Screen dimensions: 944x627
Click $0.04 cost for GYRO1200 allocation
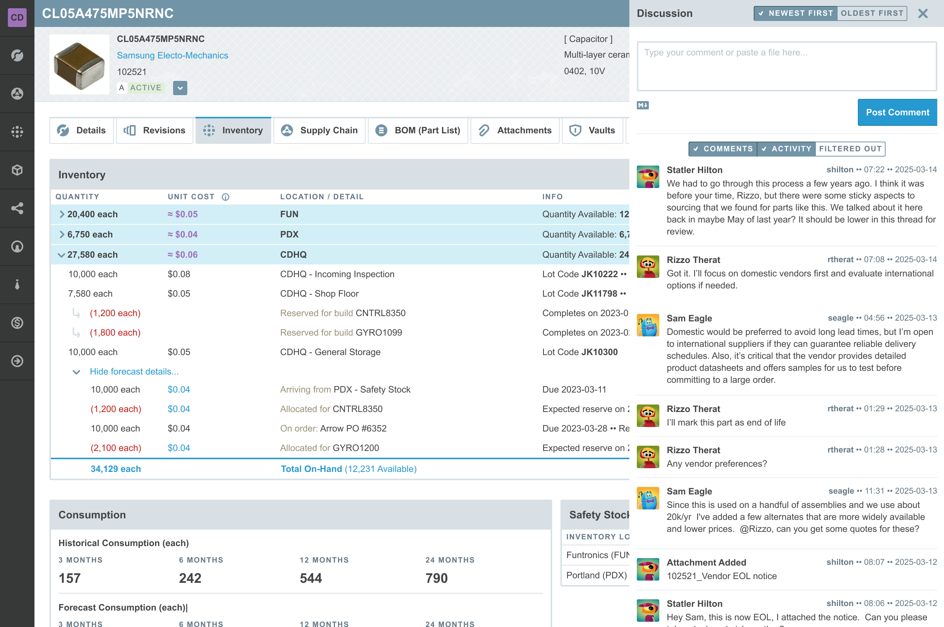(179, 448)
